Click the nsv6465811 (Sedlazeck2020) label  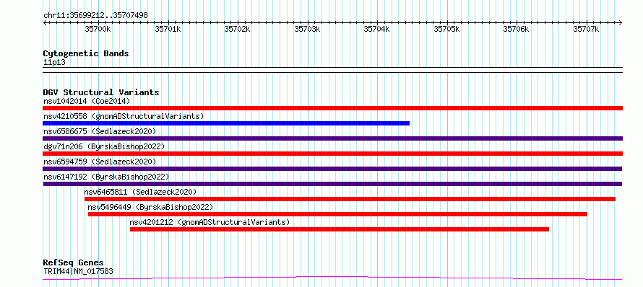point(141,192)
